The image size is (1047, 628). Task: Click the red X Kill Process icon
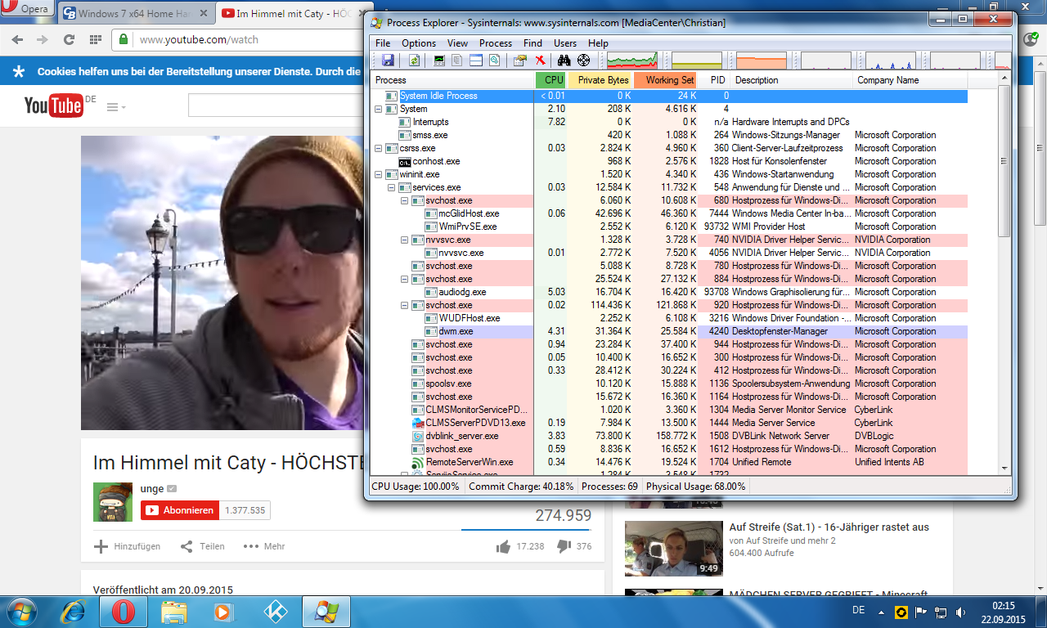tap(540, 61)
